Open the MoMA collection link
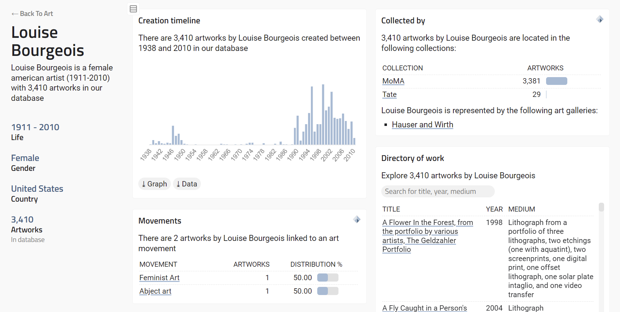 [393, 81]
